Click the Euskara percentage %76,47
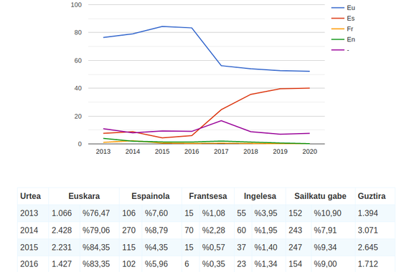 pyautogui.click(x=100, y=213)
